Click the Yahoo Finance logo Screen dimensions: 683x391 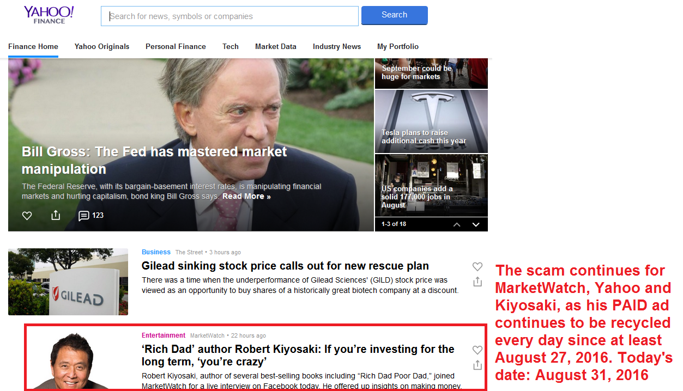coord(49,15)
